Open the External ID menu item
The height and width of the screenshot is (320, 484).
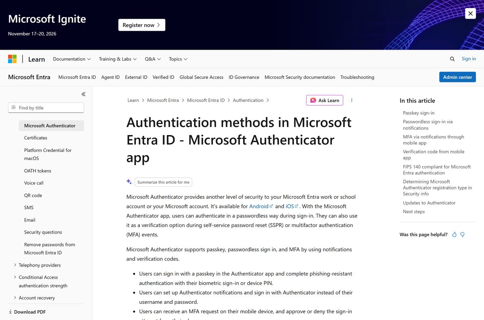click(136, 77)
